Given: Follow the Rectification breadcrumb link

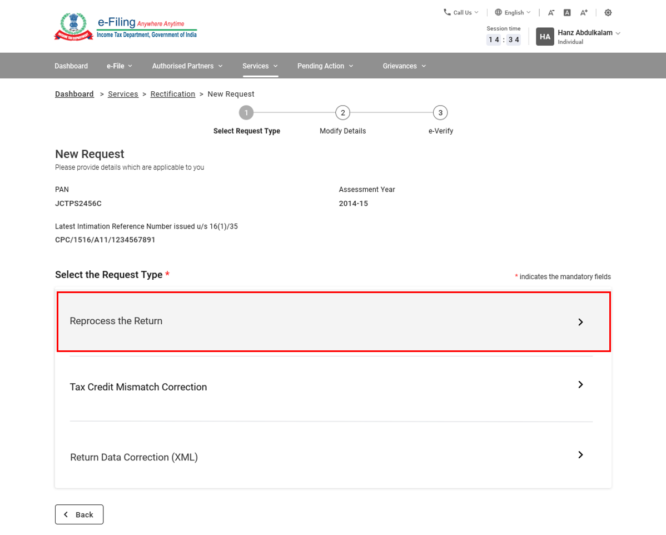Looking at the screenshot, I should pos(172,94).
